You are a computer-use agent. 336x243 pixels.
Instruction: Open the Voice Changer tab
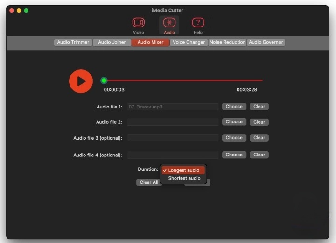coord(189,42)
